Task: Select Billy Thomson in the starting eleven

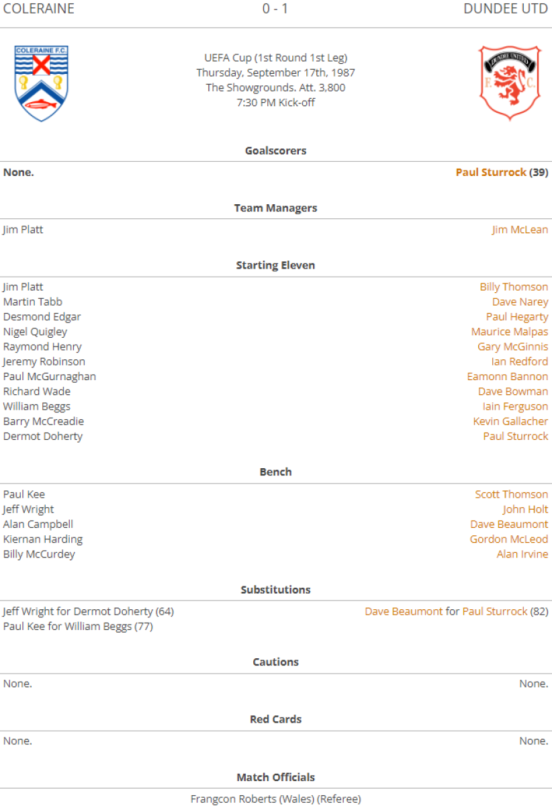Action: pos(514,287)
